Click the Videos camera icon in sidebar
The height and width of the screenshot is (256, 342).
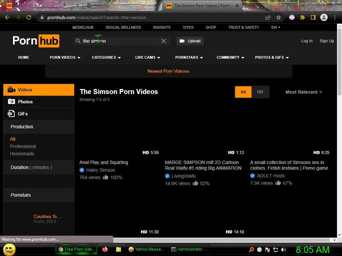click(11, 90)
